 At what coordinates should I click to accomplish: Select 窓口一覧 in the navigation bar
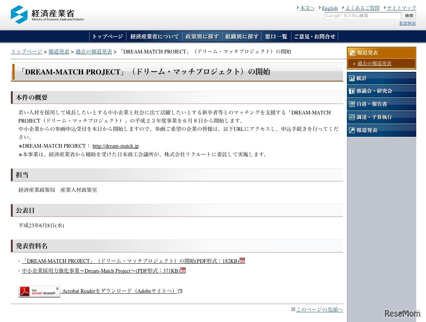pyautogui.click(x=276, y=36)
